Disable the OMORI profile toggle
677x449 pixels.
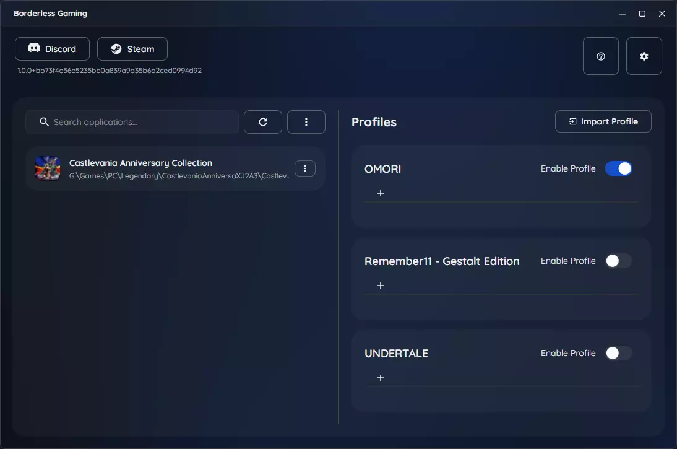(618, 168)
